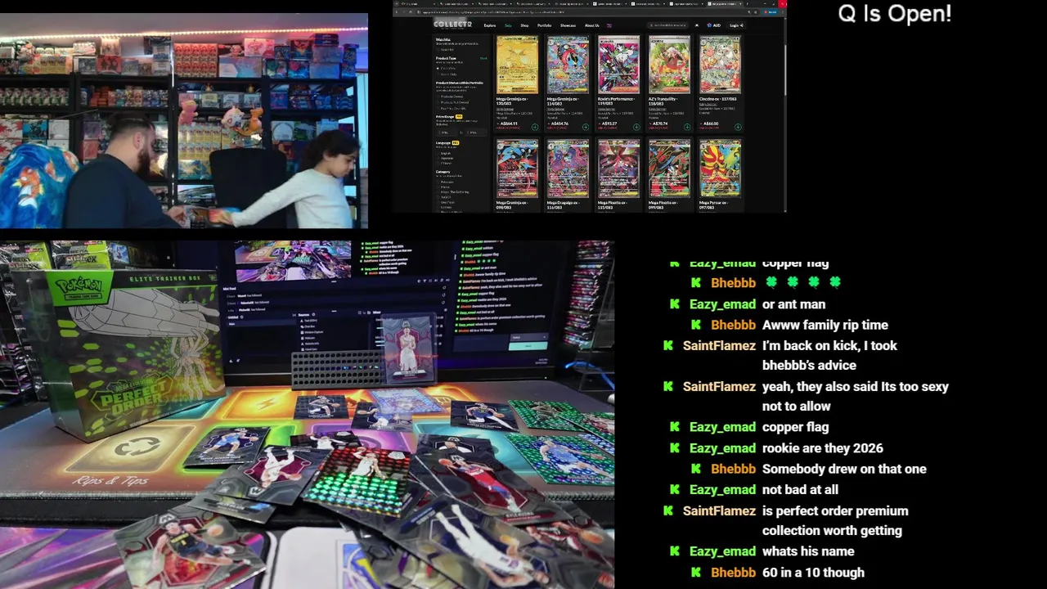Viewport: 1047px width, 589px height.
Task: Add Mega Greninja ex 114/083 via plus icon
Action: click(x=586, y=127)
